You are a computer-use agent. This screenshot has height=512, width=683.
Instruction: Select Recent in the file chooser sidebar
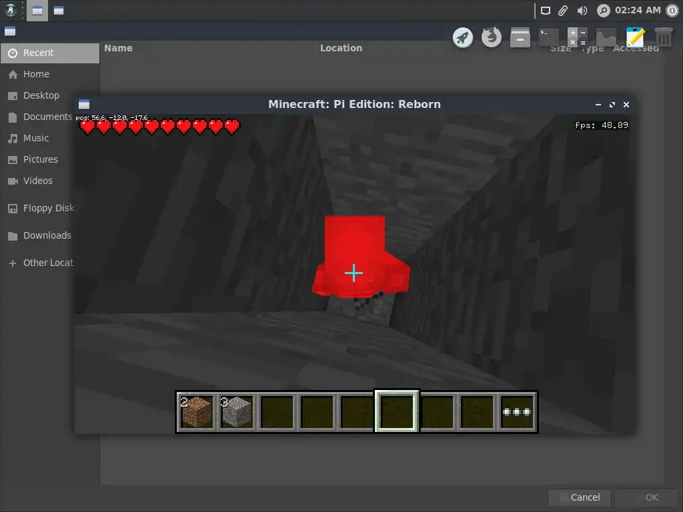point(49,53)
